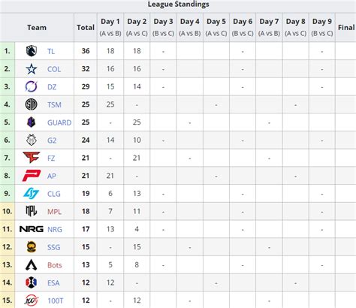356x308 pixels.
Task: Open the MPL team link
Action: [x=54, y=212]
